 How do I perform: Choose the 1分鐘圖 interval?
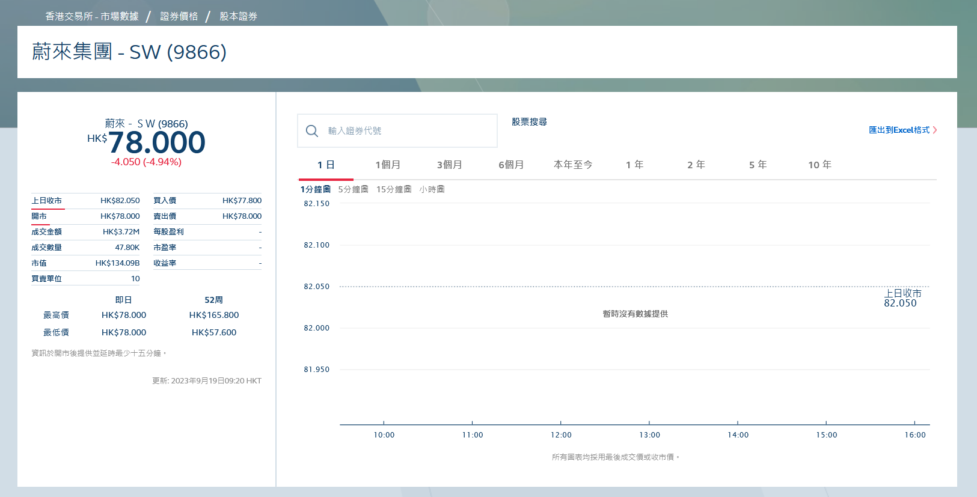coord(316,189)
